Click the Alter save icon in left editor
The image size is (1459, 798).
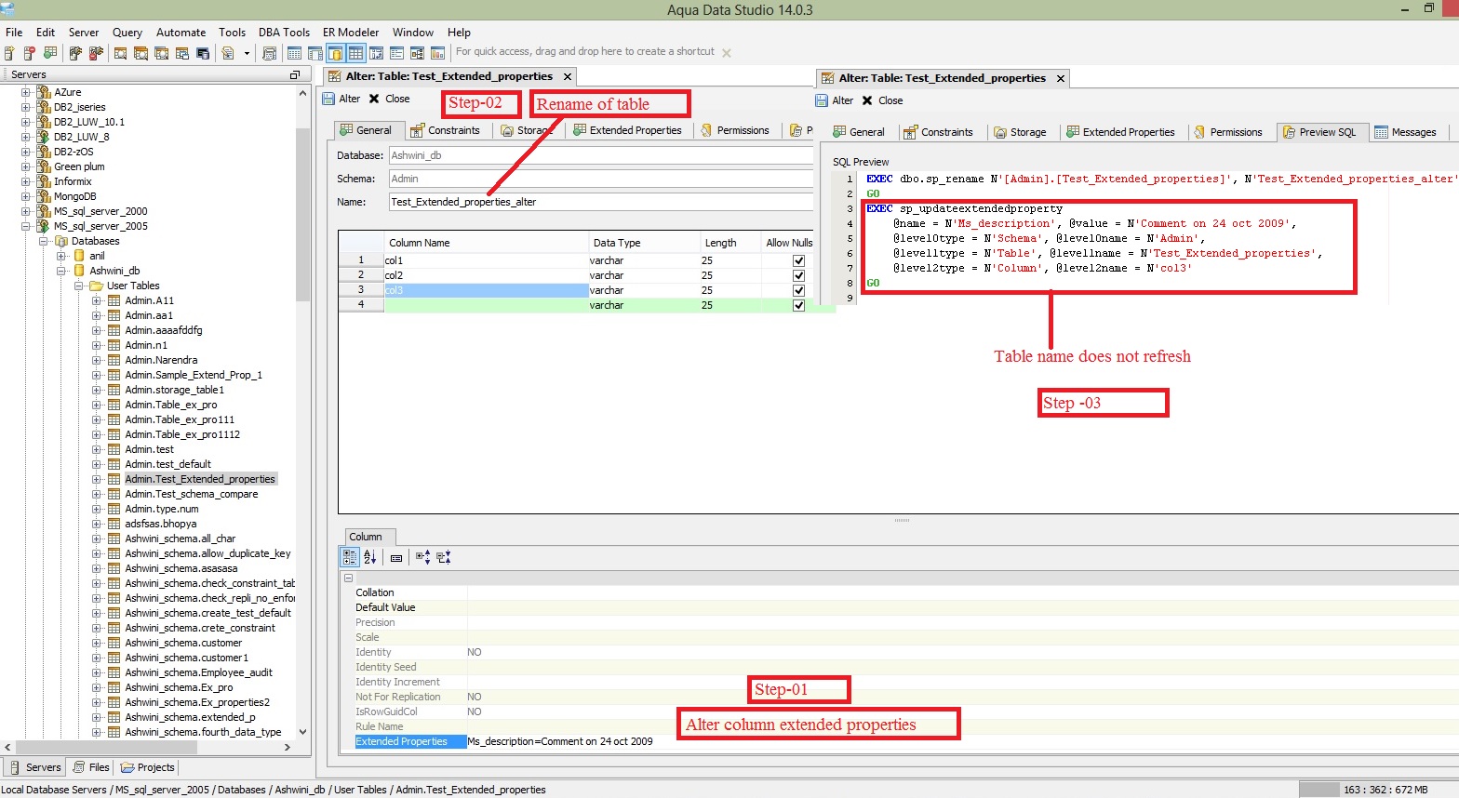click(x=328, y=99)
